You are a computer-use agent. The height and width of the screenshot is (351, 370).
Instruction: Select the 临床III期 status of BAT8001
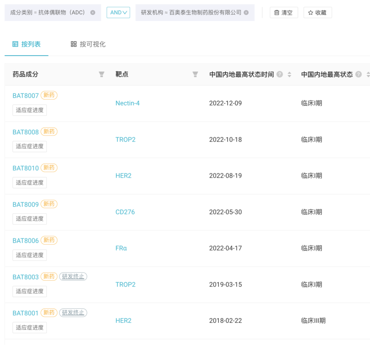[x=313, y=320]
